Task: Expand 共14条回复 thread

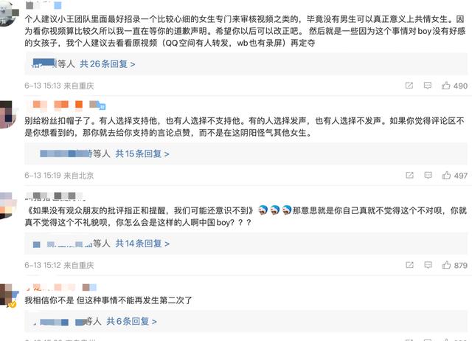Action: pyautogui.click(x=142, y=244)
